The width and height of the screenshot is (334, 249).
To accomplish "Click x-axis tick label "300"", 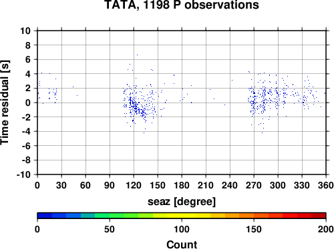I will tap(278, 185).
